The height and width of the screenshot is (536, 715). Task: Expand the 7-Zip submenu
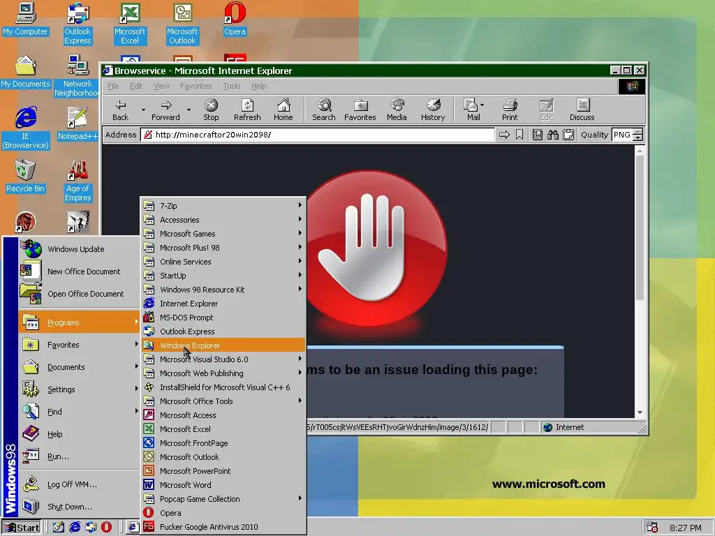223,206
